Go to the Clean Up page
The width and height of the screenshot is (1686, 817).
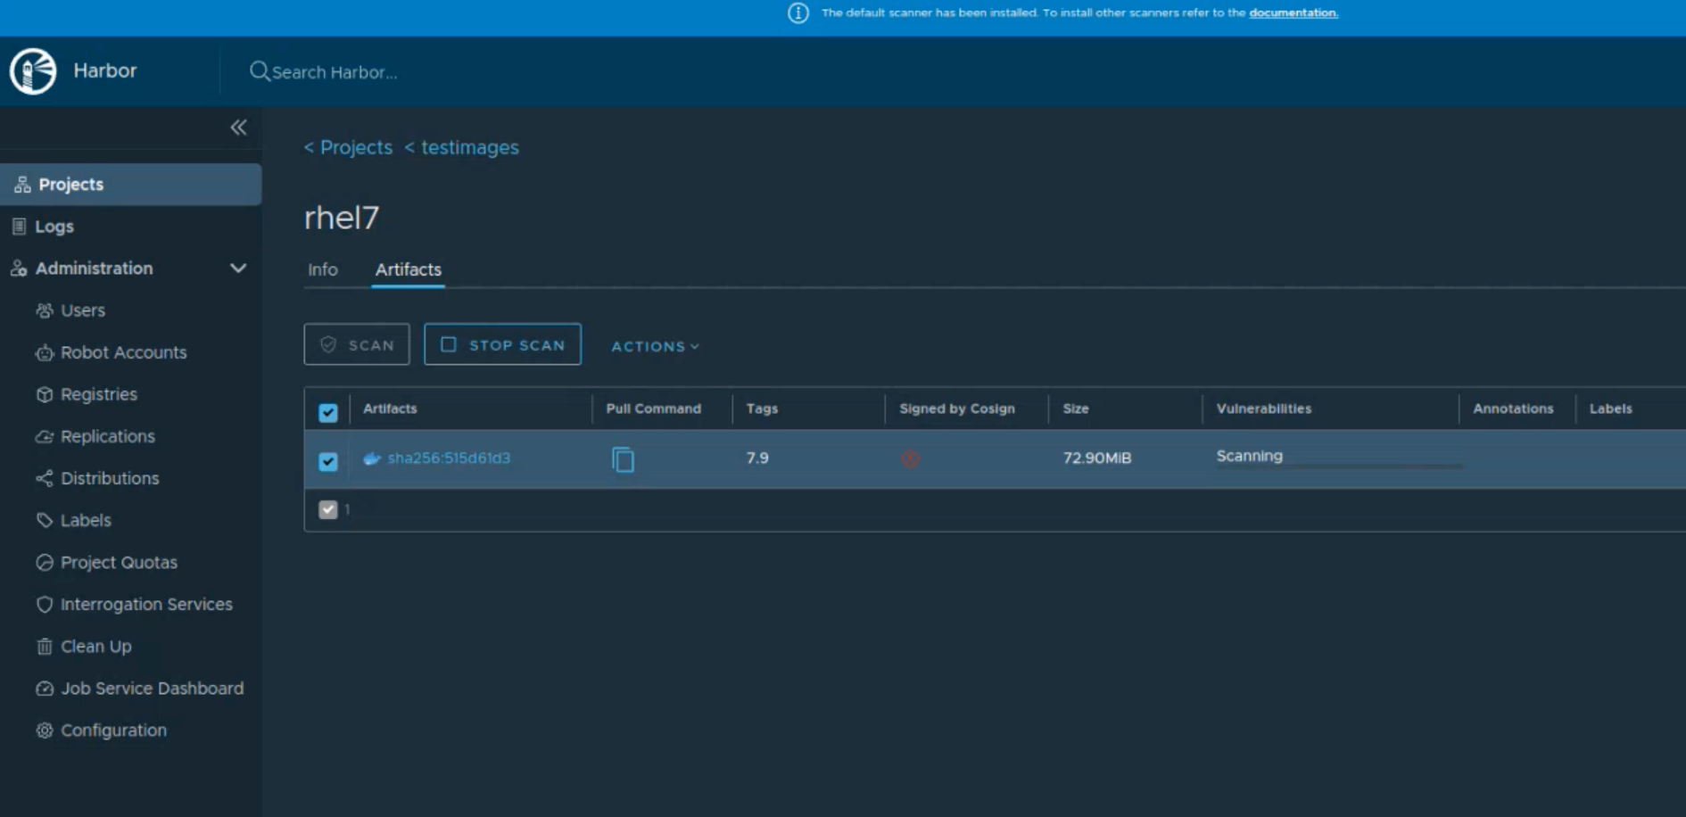point(95,647)
